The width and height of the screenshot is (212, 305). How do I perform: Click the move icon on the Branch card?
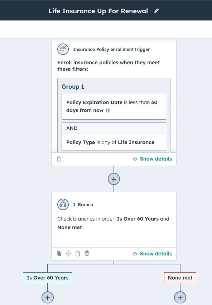(68, 254)
